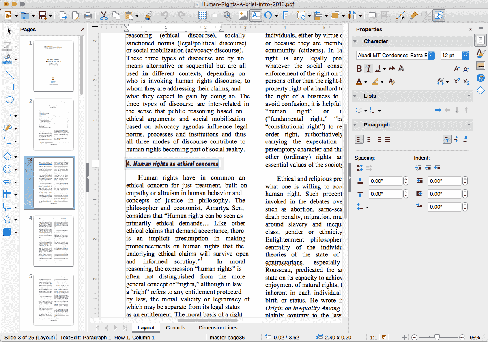The width and height of the screenshot is (488, 342).
Task: Switch to the Controls tab
Action: [x=176, y=328]
